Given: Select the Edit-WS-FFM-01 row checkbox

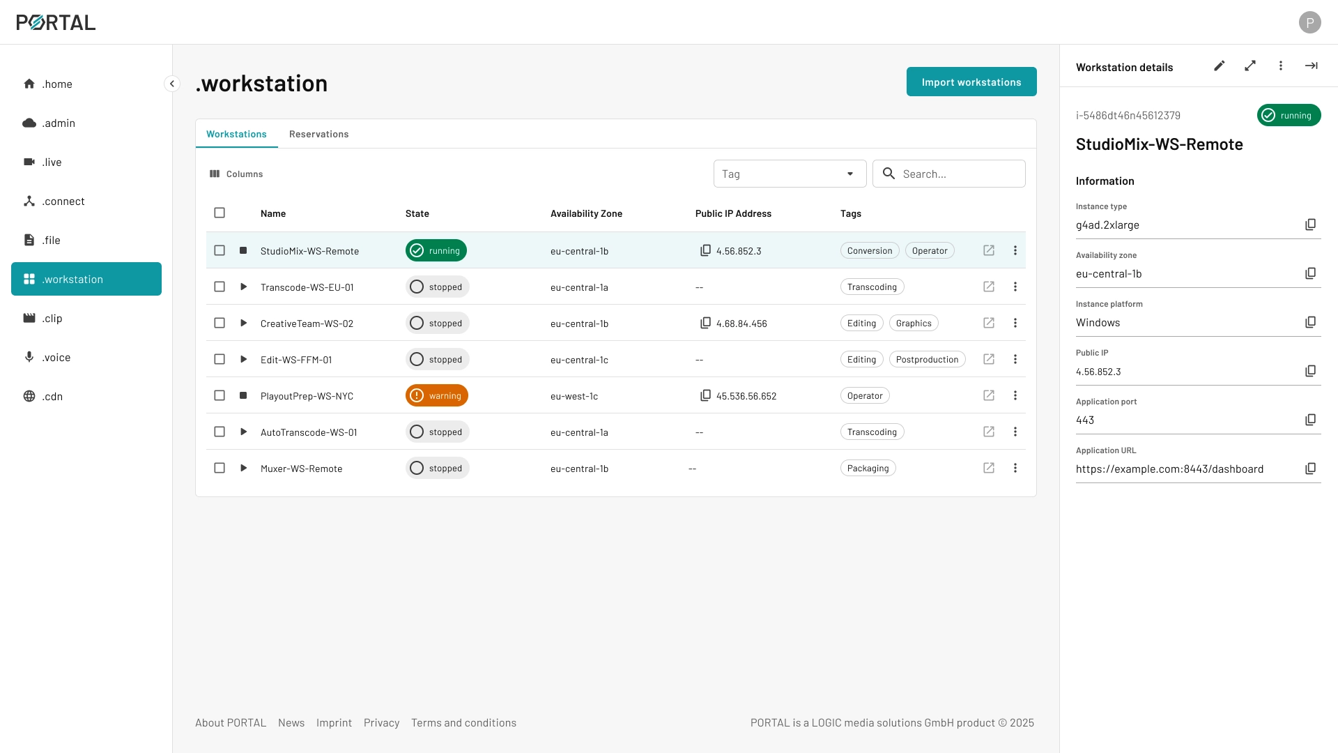Looking at the screenshot, I should 220,359.
